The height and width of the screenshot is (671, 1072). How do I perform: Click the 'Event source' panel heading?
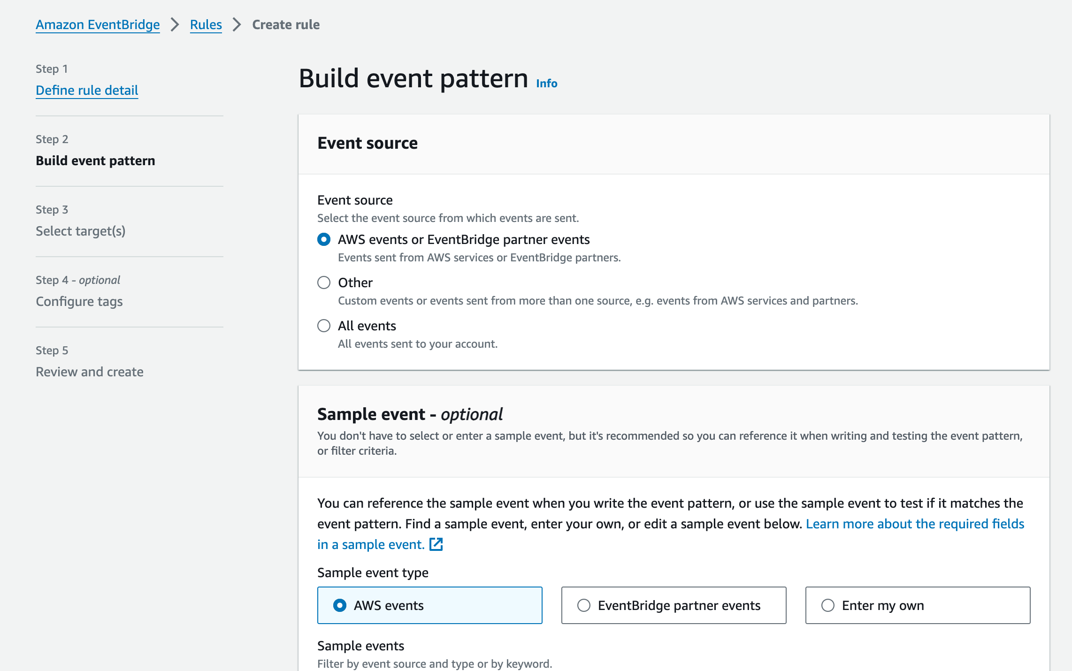point(368,143)
